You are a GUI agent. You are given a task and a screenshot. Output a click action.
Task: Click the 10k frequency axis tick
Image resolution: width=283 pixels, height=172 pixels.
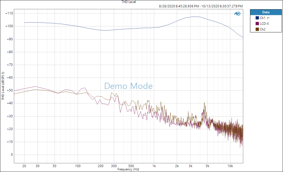230,166
